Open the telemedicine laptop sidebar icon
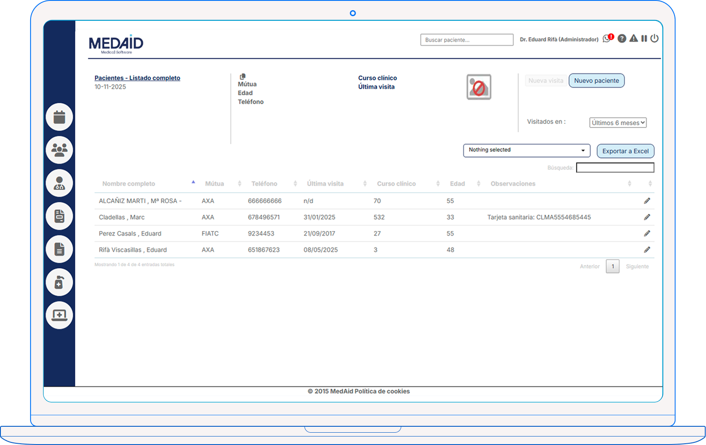The image size is (706, 445). click(x=59, y=315)
